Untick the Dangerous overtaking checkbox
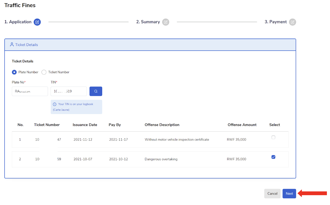This screenshot has height=205, width=330. [273, 157]
